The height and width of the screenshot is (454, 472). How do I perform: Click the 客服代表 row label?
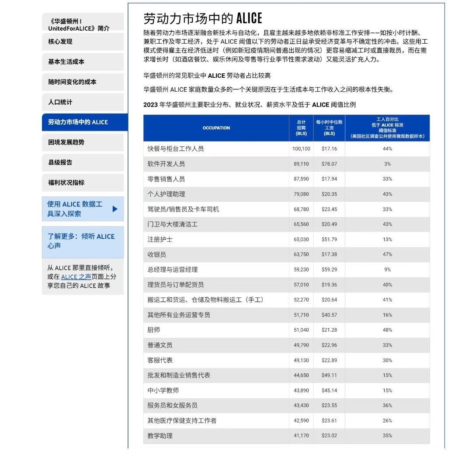point(160,361)
